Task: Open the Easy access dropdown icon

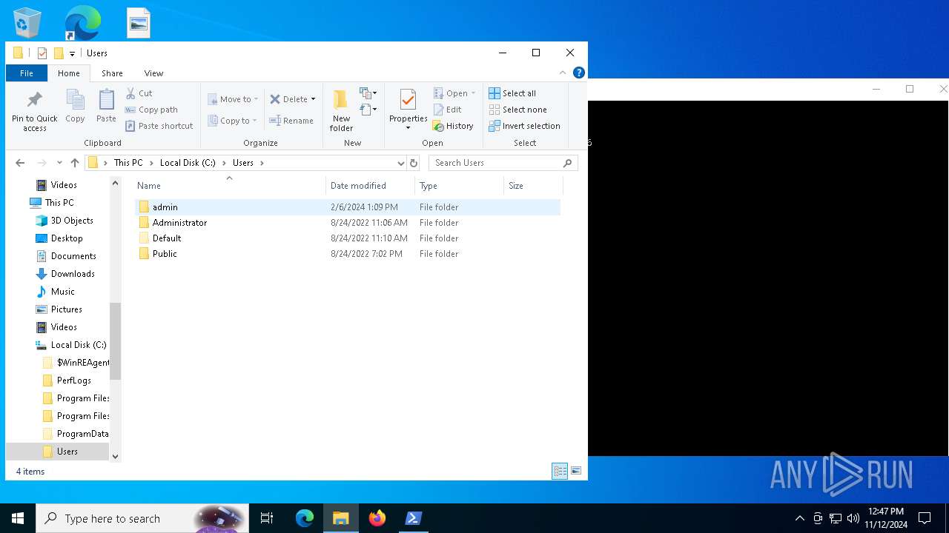Action: pos(368,110)
